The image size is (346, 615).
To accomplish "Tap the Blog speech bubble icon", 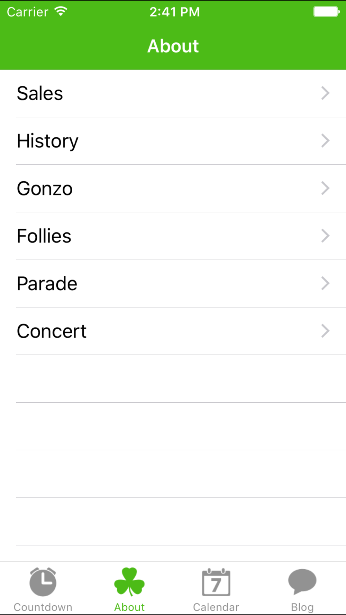I will pyautogui.click(x=302, y=581).
